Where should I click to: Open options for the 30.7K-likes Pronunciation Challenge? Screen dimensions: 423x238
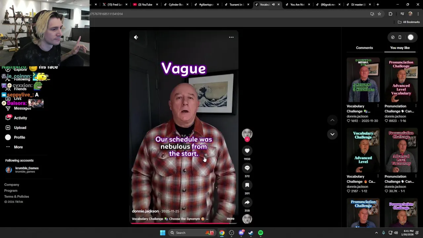pyautogui.click(x=416, y=176)
